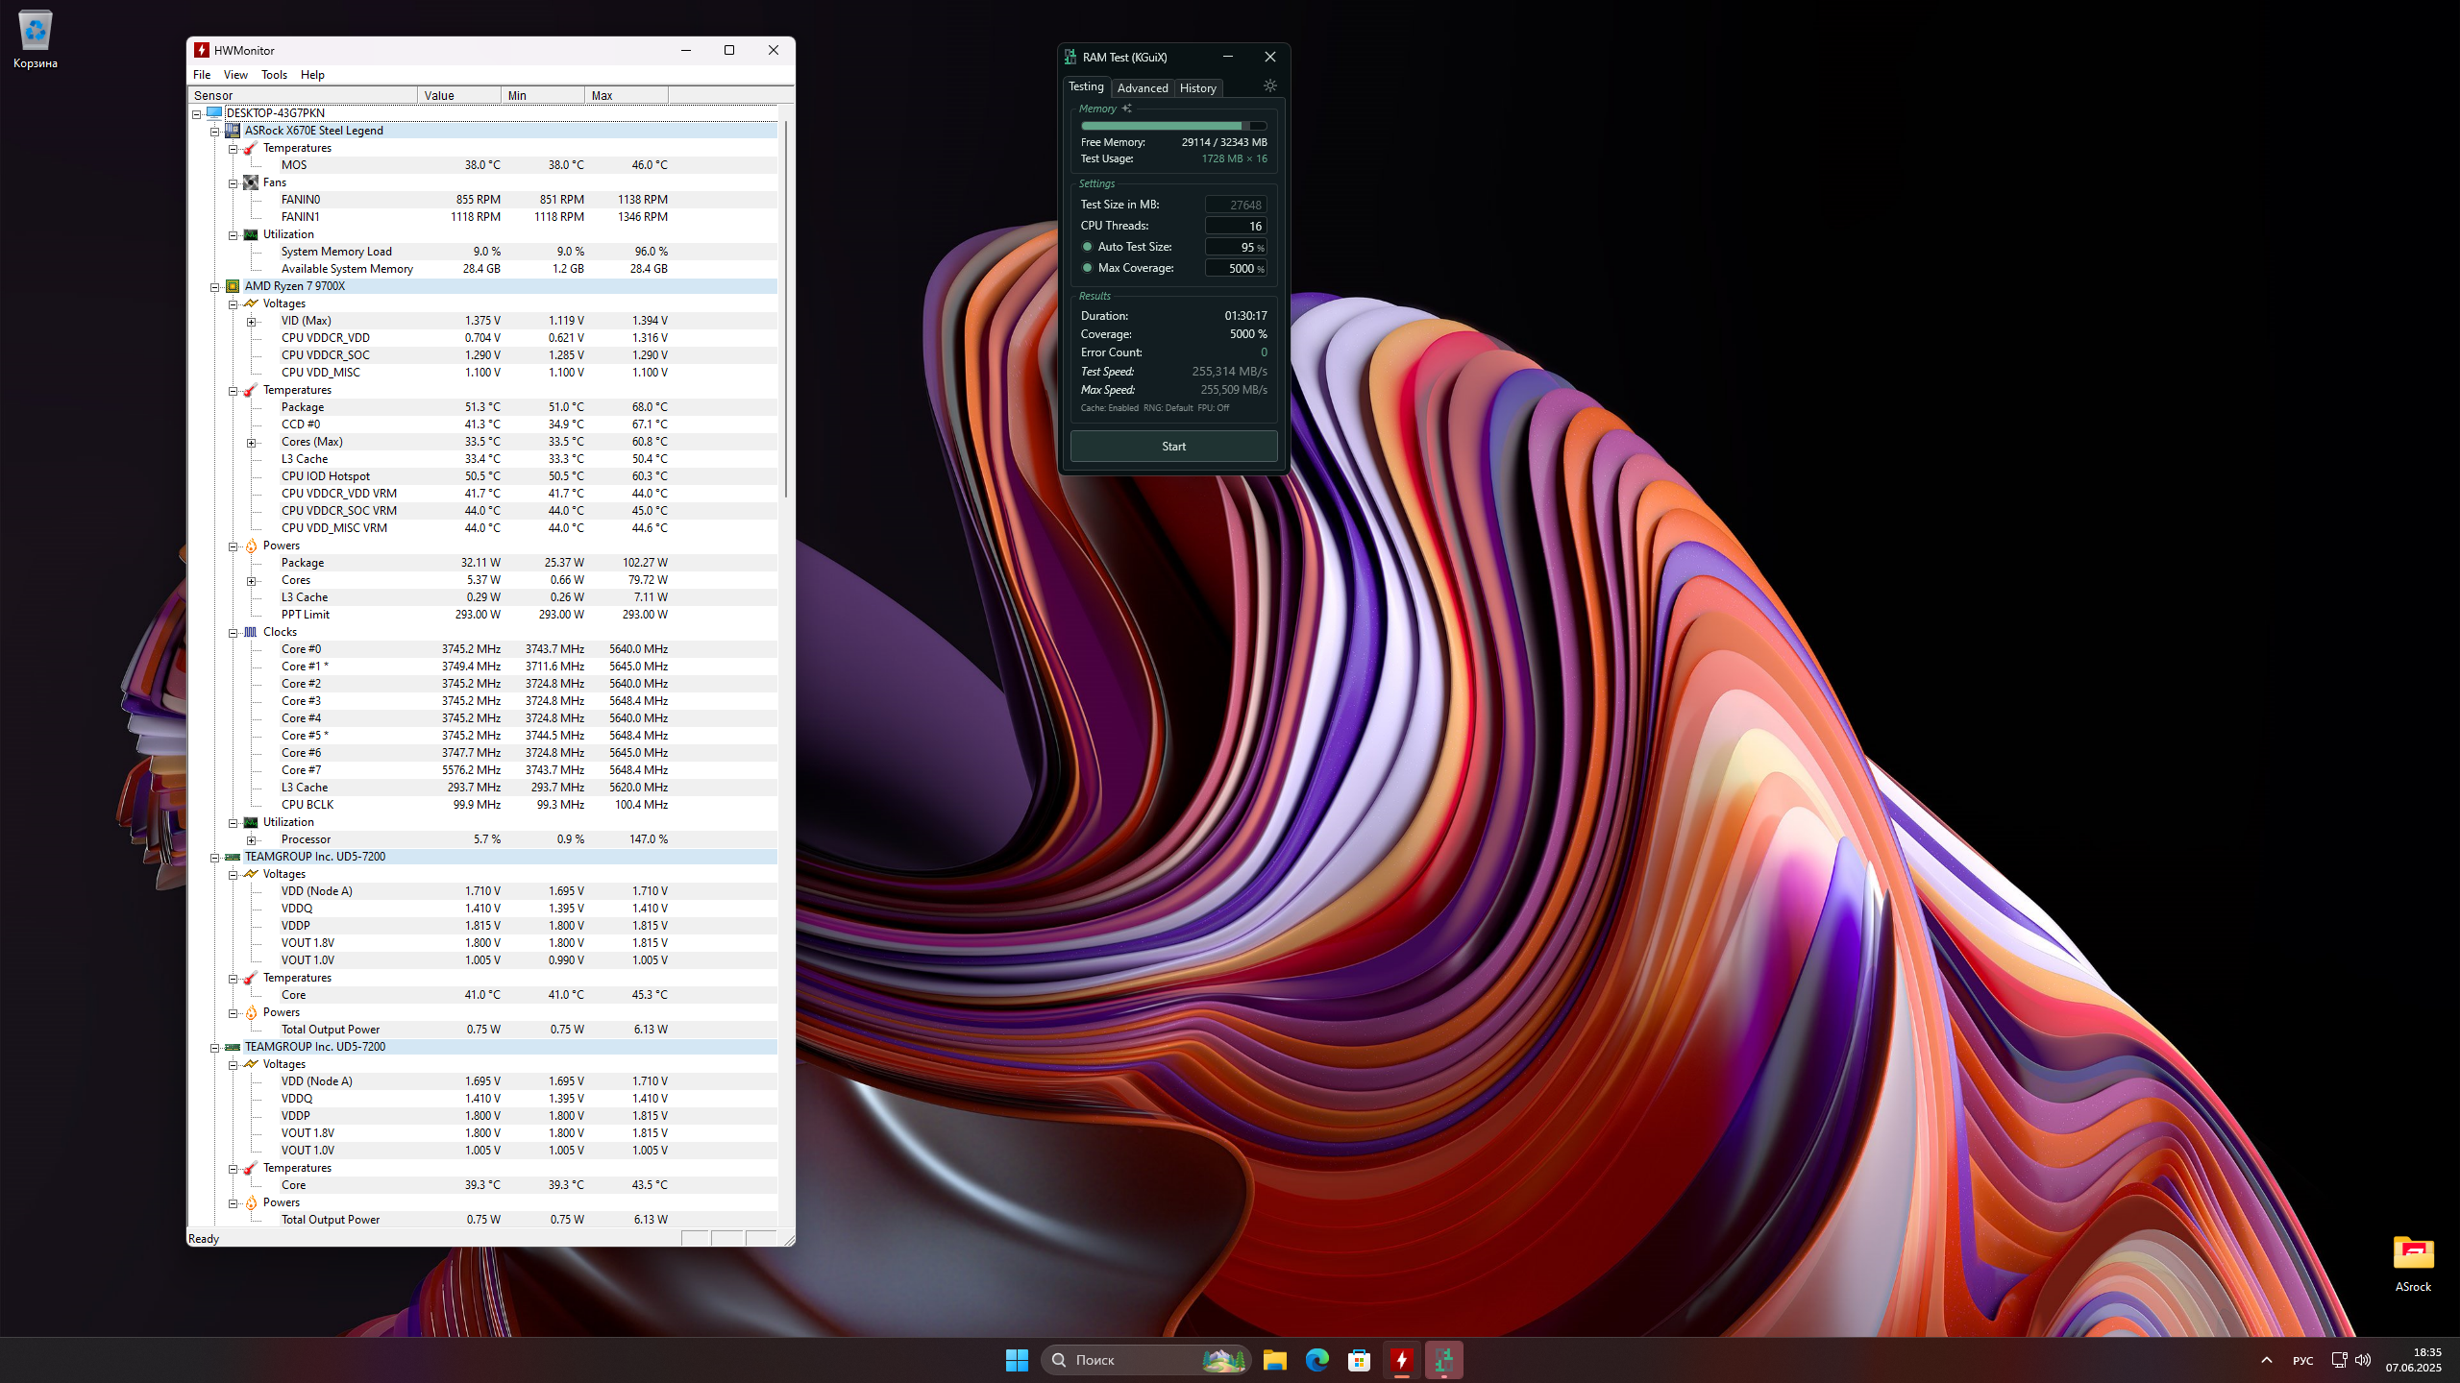Collapse the ASRock X670E Steel Legend node

(215, 132)
